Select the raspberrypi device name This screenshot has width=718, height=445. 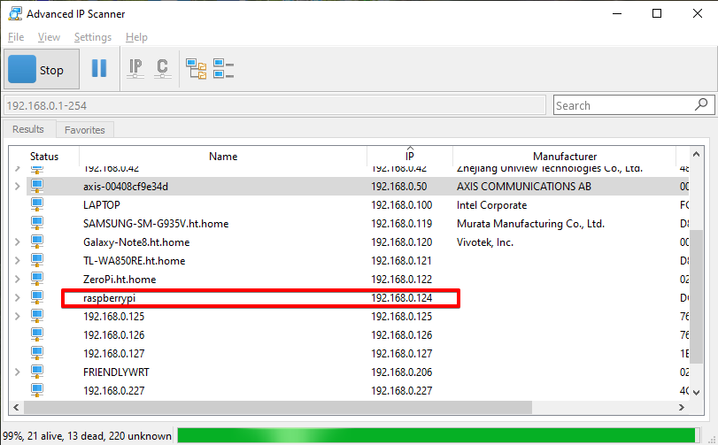point(110,298)
